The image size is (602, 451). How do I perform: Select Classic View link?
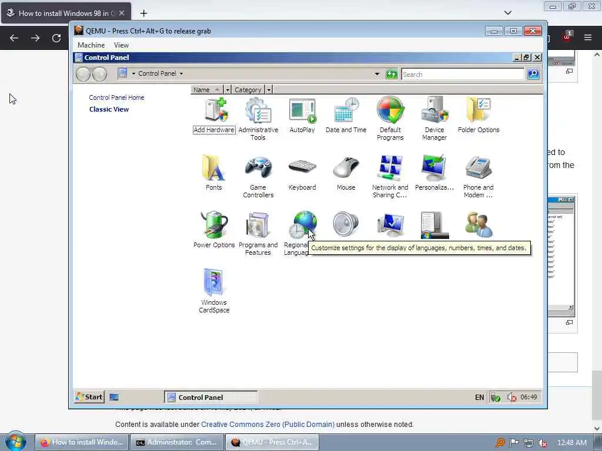(109, 109)
